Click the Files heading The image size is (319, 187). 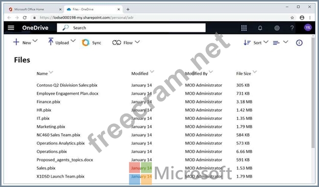22,60
